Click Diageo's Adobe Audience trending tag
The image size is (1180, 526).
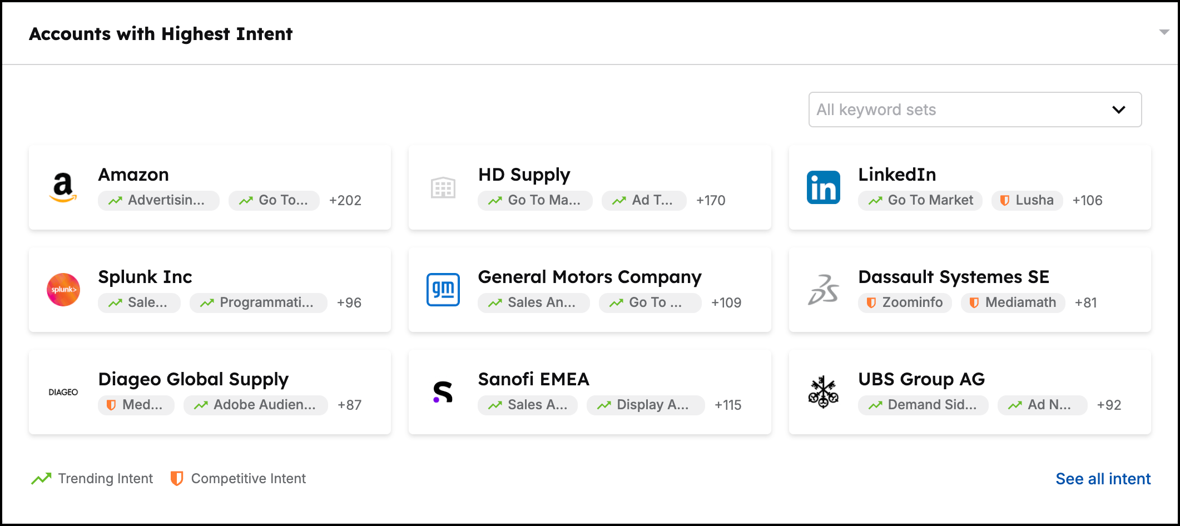tap(256, 405)
